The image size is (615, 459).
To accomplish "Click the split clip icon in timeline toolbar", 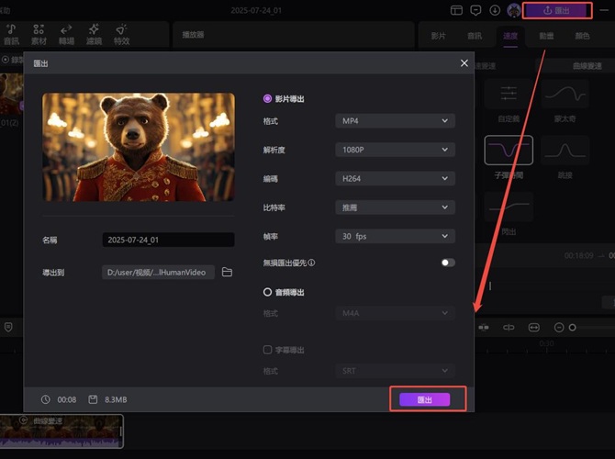I will pos(484,327).
